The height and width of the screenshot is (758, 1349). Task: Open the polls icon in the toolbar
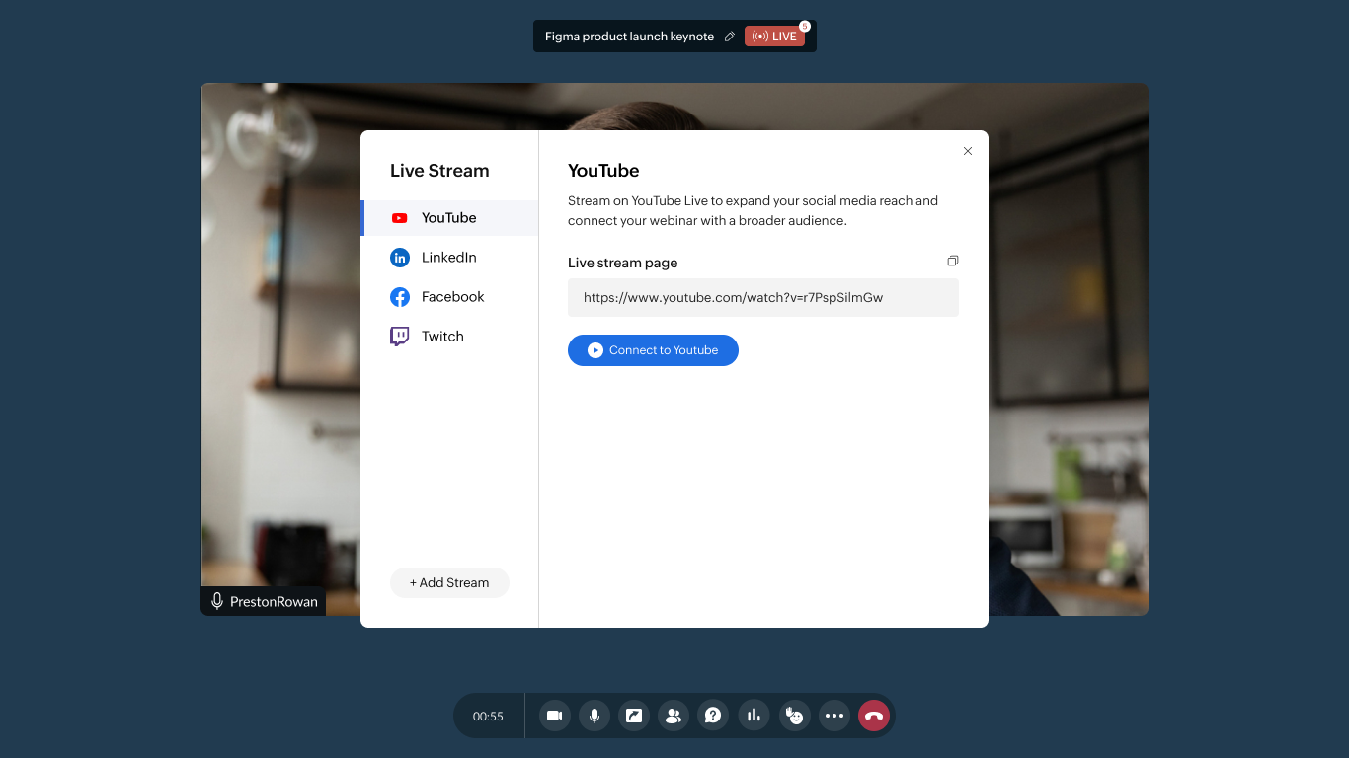pos(754,716)
